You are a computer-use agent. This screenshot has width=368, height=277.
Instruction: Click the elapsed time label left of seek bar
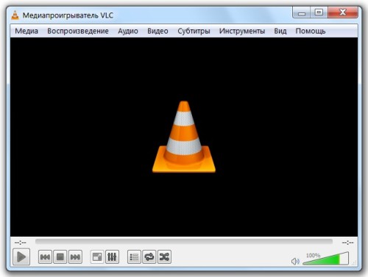click(x=21, y=242)
